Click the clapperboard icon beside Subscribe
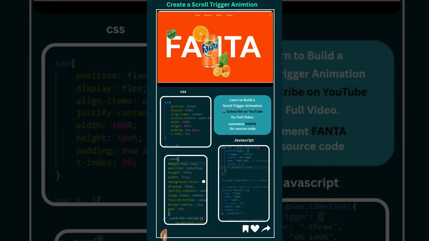 [224, 111]
